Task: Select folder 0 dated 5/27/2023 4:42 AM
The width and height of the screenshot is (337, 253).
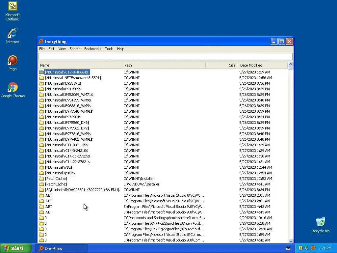Action: [45, 240]
